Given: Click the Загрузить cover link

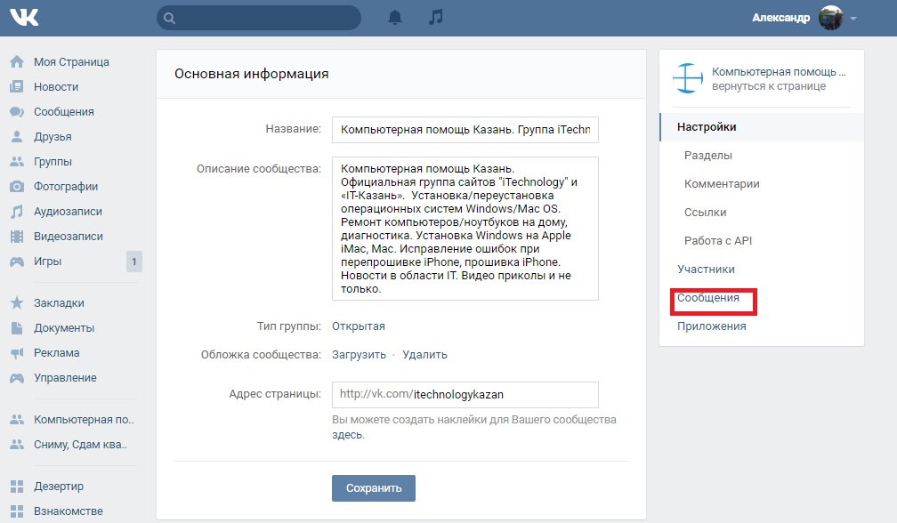Looking at the screenshot, I should pos(359,355).
